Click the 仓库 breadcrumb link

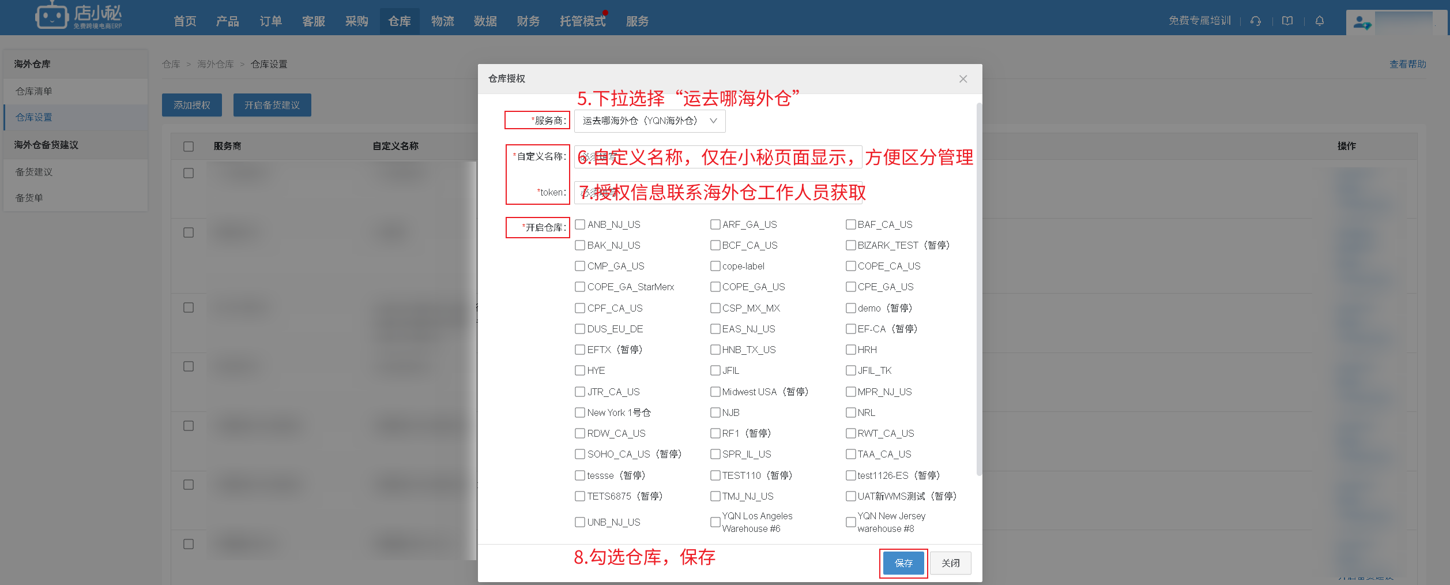[x=171, y=64]
